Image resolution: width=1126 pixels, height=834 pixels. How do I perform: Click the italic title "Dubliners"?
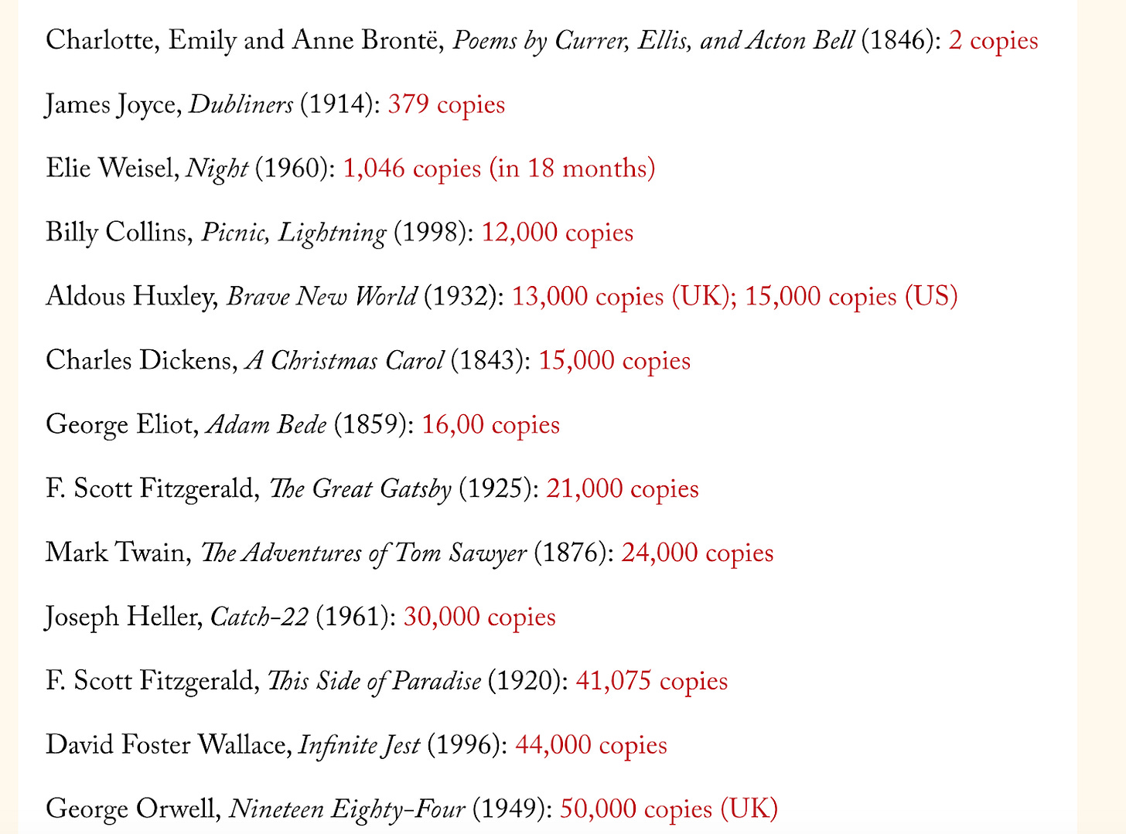pyautogui.click(x=241, y=104)
